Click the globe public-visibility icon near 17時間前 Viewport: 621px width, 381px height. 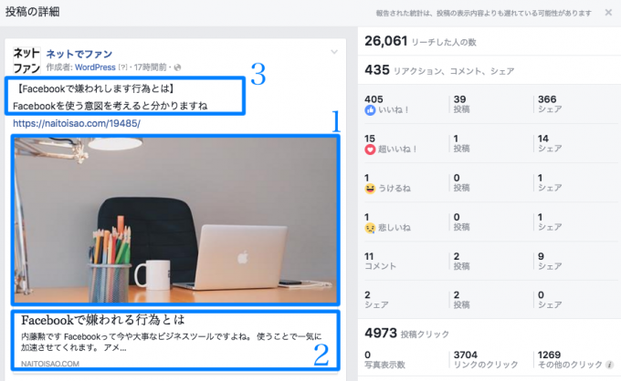point(177,67)
